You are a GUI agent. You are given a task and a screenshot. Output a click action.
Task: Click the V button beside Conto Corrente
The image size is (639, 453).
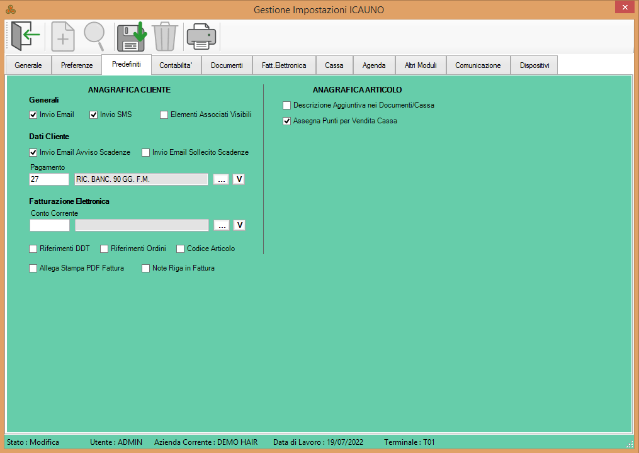click(239, 225)
